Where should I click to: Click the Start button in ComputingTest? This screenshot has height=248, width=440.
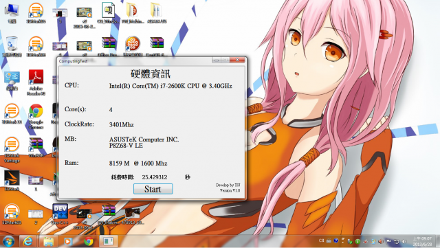[x=153, y=189]
